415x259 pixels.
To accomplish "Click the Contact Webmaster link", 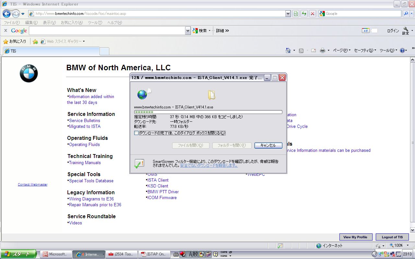I will 33,185.
